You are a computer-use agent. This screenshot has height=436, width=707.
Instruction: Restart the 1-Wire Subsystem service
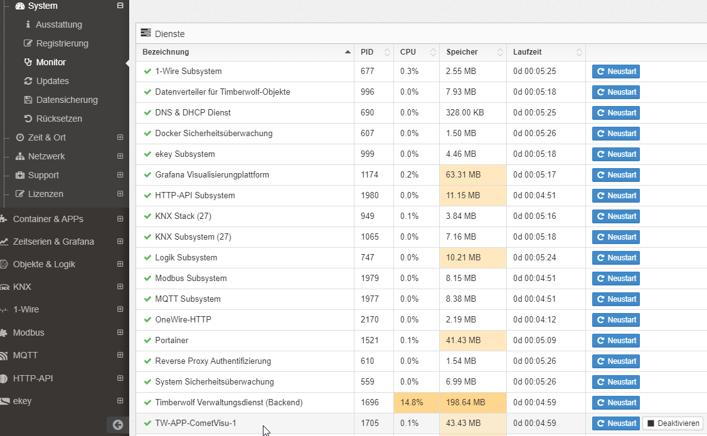[616, 72]
